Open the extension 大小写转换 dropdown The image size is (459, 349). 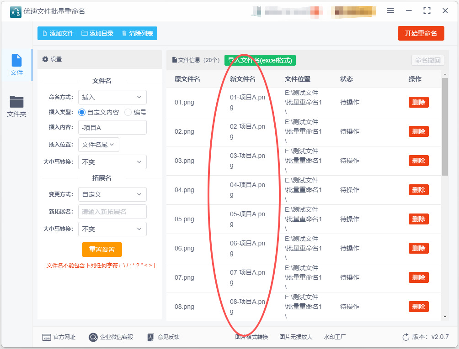112,229
